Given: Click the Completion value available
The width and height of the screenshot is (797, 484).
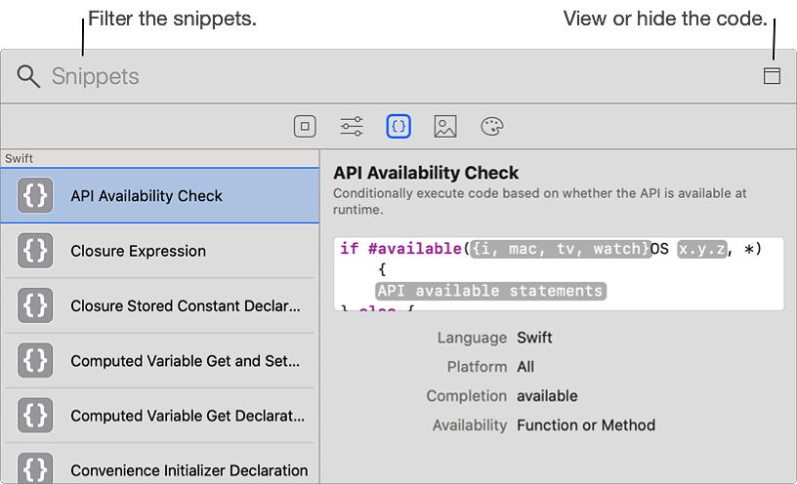Looking at the screenshot, I should click(547, 396).
